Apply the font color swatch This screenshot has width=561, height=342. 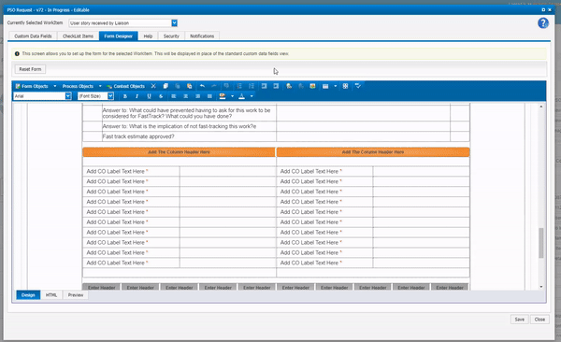click(242, 96)
